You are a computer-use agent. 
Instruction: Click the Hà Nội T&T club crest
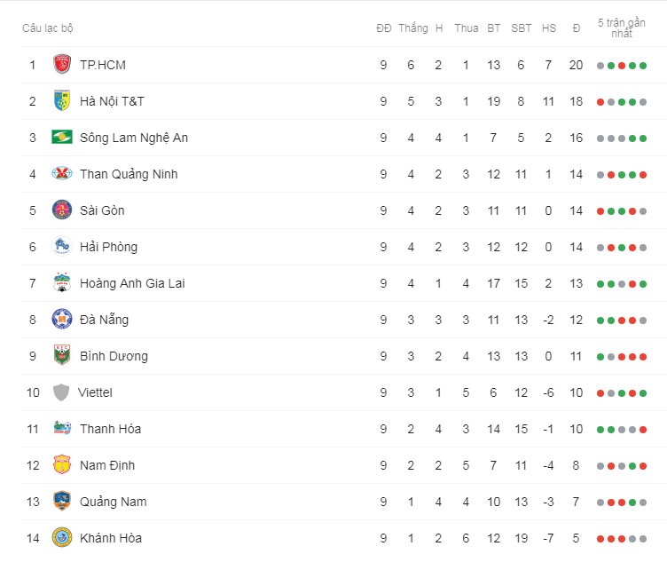click(x=62, y=100)
